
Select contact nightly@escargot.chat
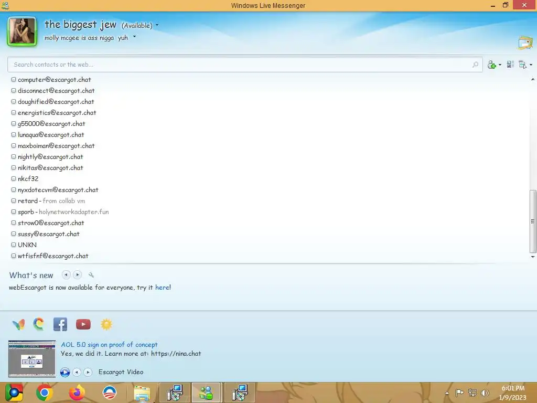pos(50,156)
